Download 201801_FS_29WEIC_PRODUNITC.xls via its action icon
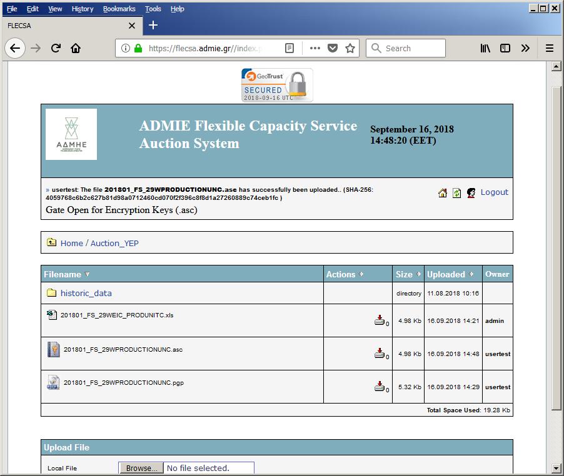 pos(380,320)
